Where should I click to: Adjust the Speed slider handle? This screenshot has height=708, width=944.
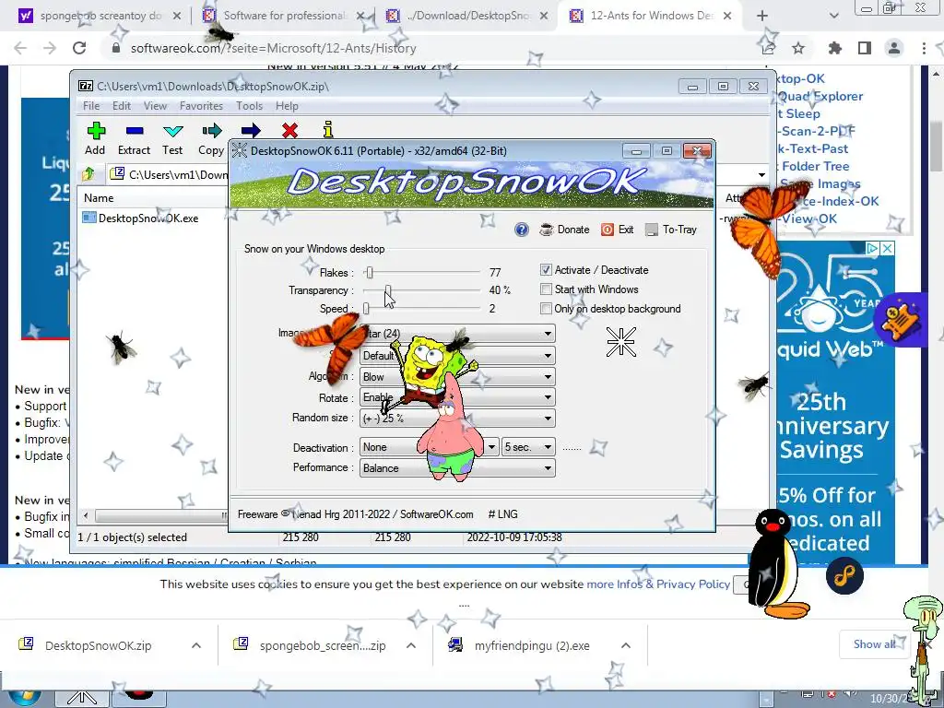[x=366, y=308]
